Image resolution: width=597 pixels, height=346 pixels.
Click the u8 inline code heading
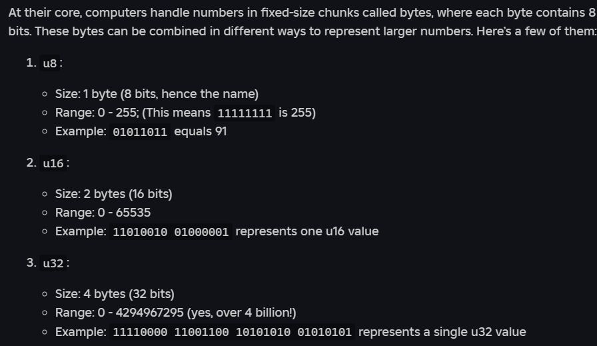coord(50,63)
